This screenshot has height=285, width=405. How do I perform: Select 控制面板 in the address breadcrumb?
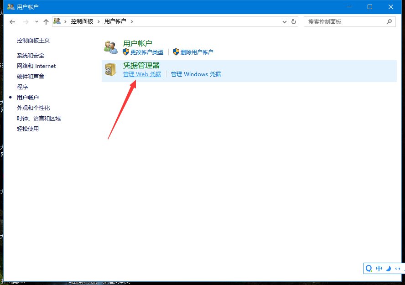tap(82, 21)
